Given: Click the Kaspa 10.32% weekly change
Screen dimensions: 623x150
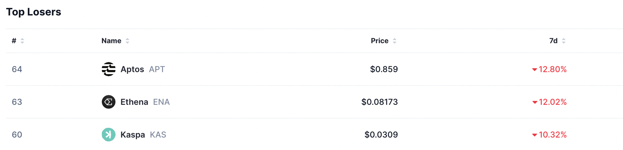Looking at the screenshot, I should click(x=552, y=135).
